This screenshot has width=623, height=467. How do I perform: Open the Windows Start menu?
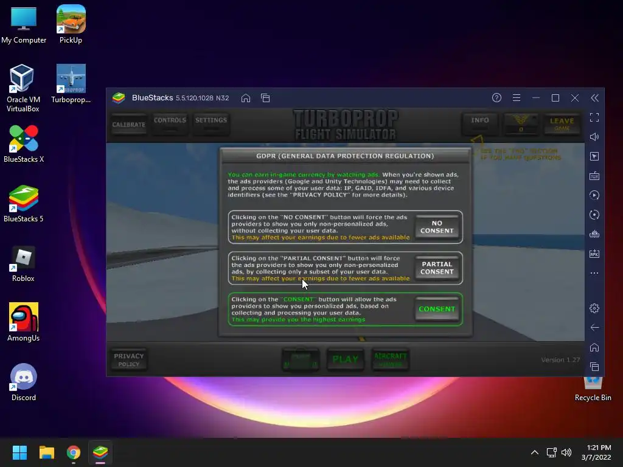(19, 452)
